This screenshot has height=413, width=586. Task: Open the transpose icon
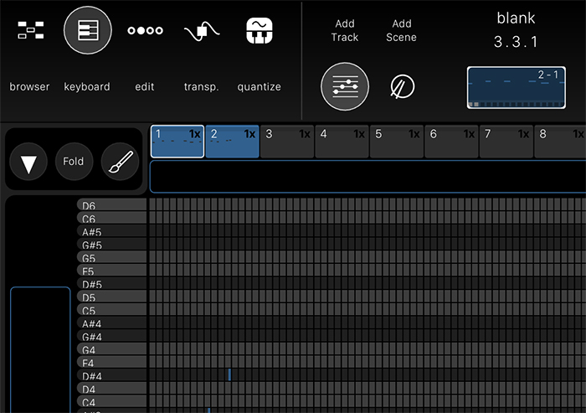[x=202, y=32]
